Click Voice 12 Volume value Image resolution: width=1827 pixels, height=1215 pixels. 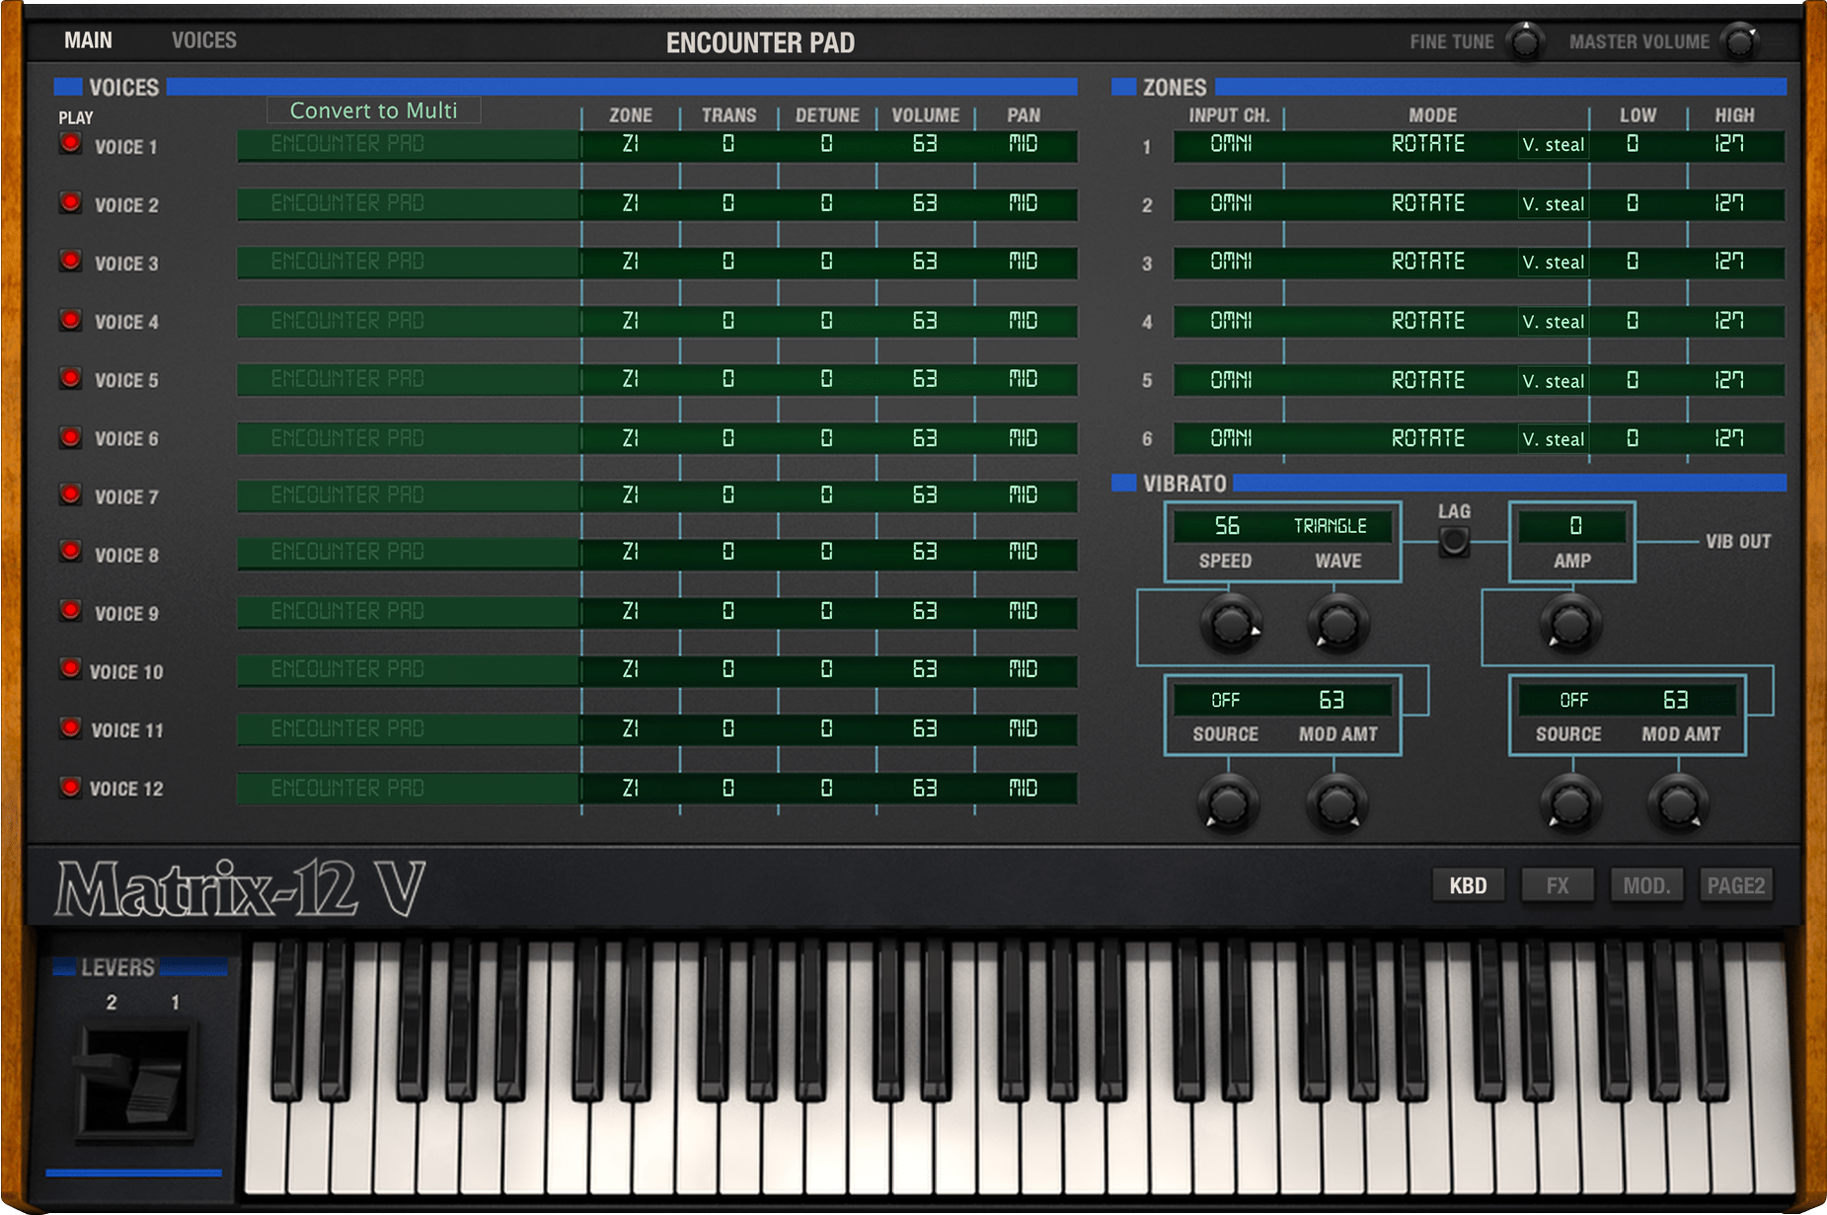(924, 789)
